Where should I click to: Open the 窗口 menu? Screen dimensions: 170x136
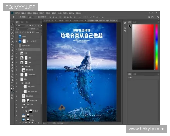click(x=72, y=13)
